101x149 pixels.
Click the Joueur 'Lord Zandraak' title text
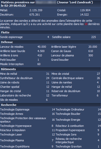click(x=75, y=2)
